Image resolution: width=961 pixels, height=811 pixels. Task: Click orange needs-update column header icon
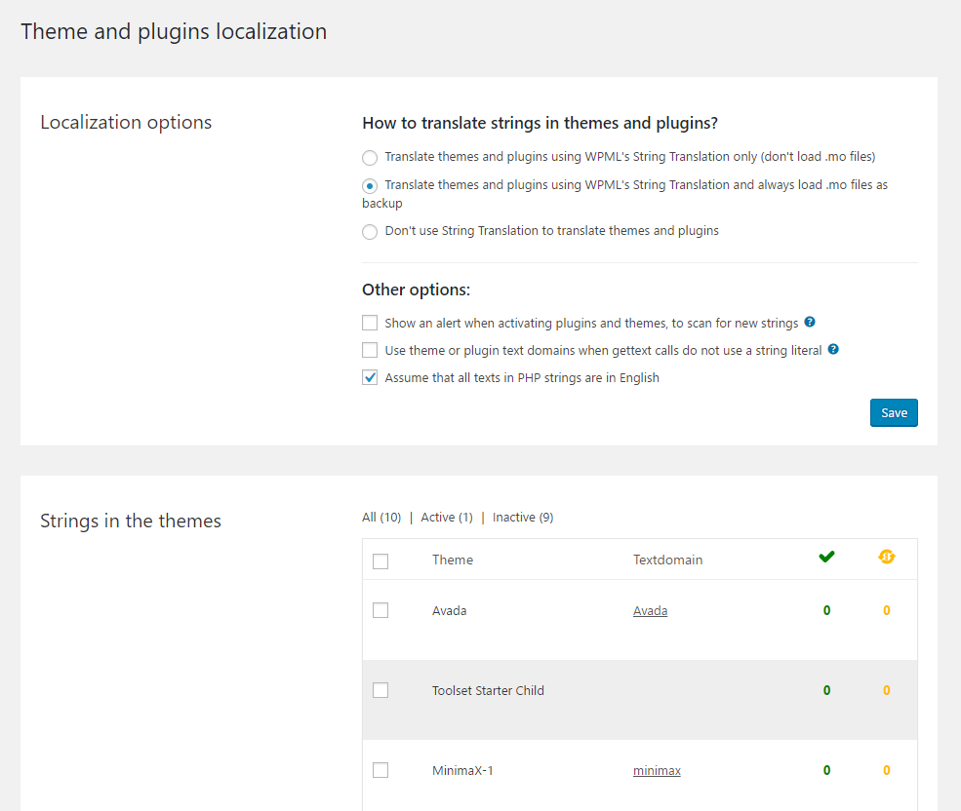pos(886,557)
